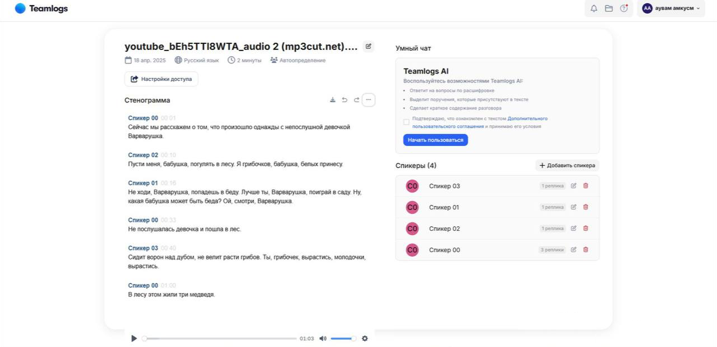
Task: Select Спикер 00 label at 01:00
Action: coord(143,285)
